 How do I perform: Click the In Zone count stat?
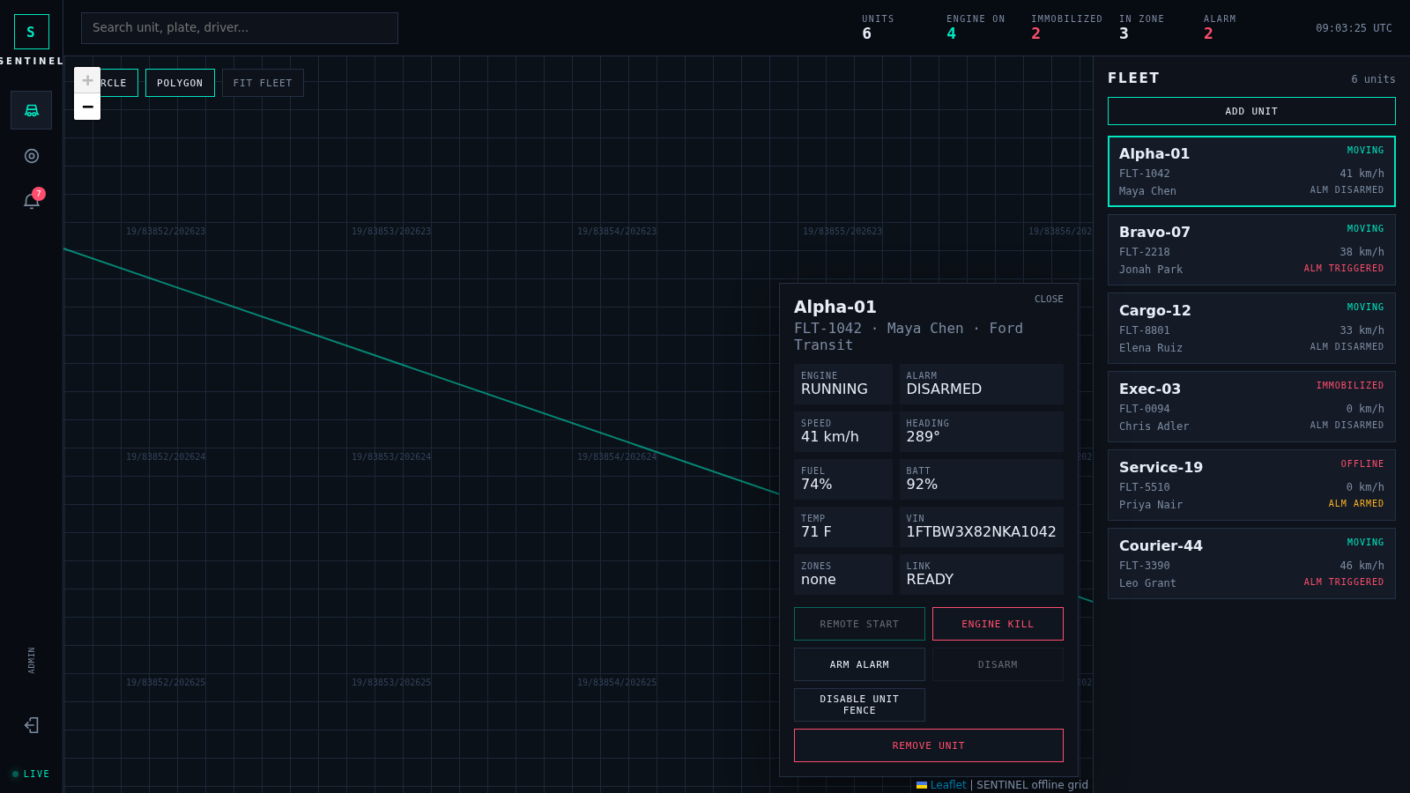coord(1141,28)
